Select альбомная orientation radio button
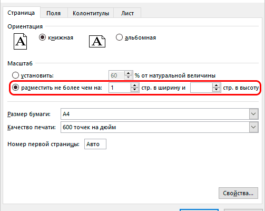The width and height of the screenshot is (265, 211). click(x=119, y=37)
